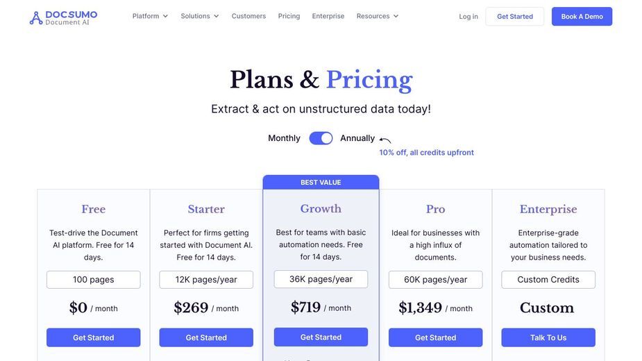
Task: Click Talk To Us for Enterprise
Action: point(548,337)
